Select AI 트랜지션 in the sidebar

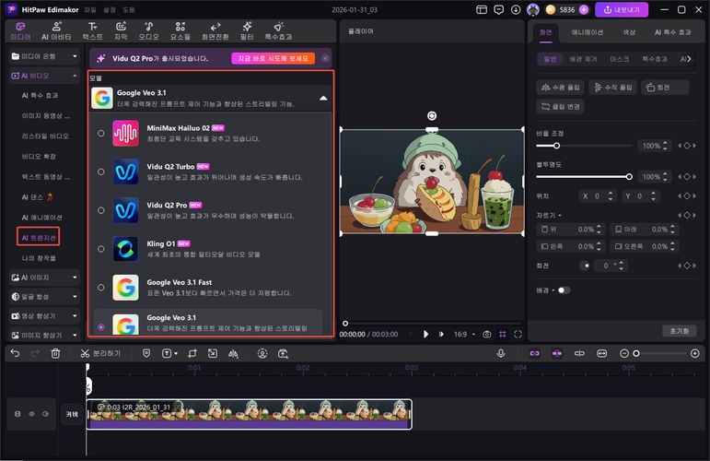click(x=39, y=238)
